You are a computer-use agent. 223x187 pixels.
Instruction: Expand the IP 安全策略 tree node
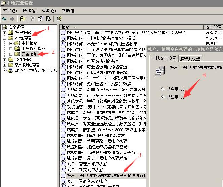point(5,70)
